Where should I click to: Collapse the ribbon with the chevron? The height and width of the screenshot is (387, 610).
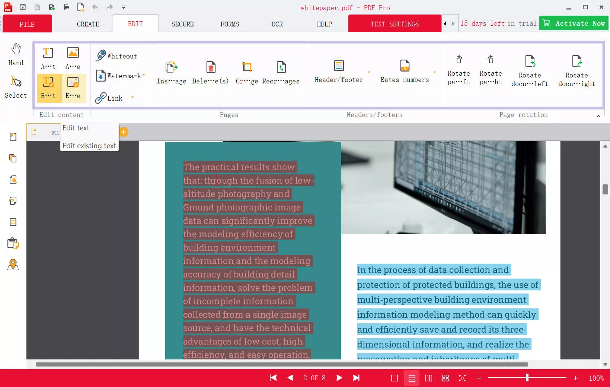pos(598,116)
